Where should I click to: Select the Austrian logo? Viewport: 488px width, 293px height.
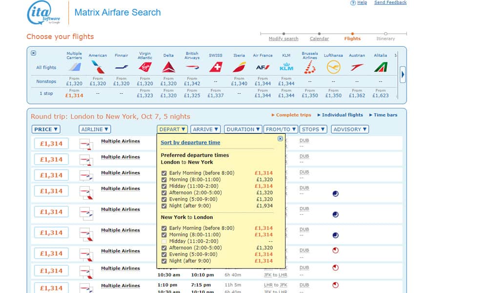click(357, 67)
